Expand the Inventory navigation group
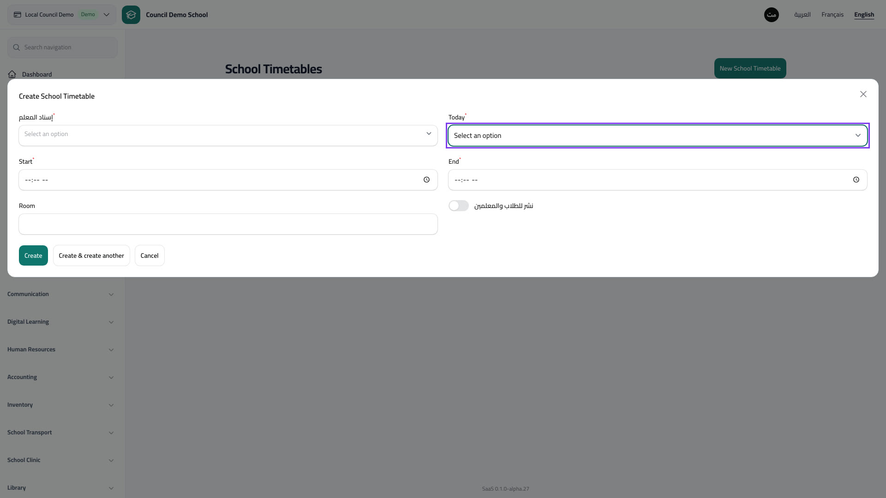886x498 pixels. pos(60,405)
